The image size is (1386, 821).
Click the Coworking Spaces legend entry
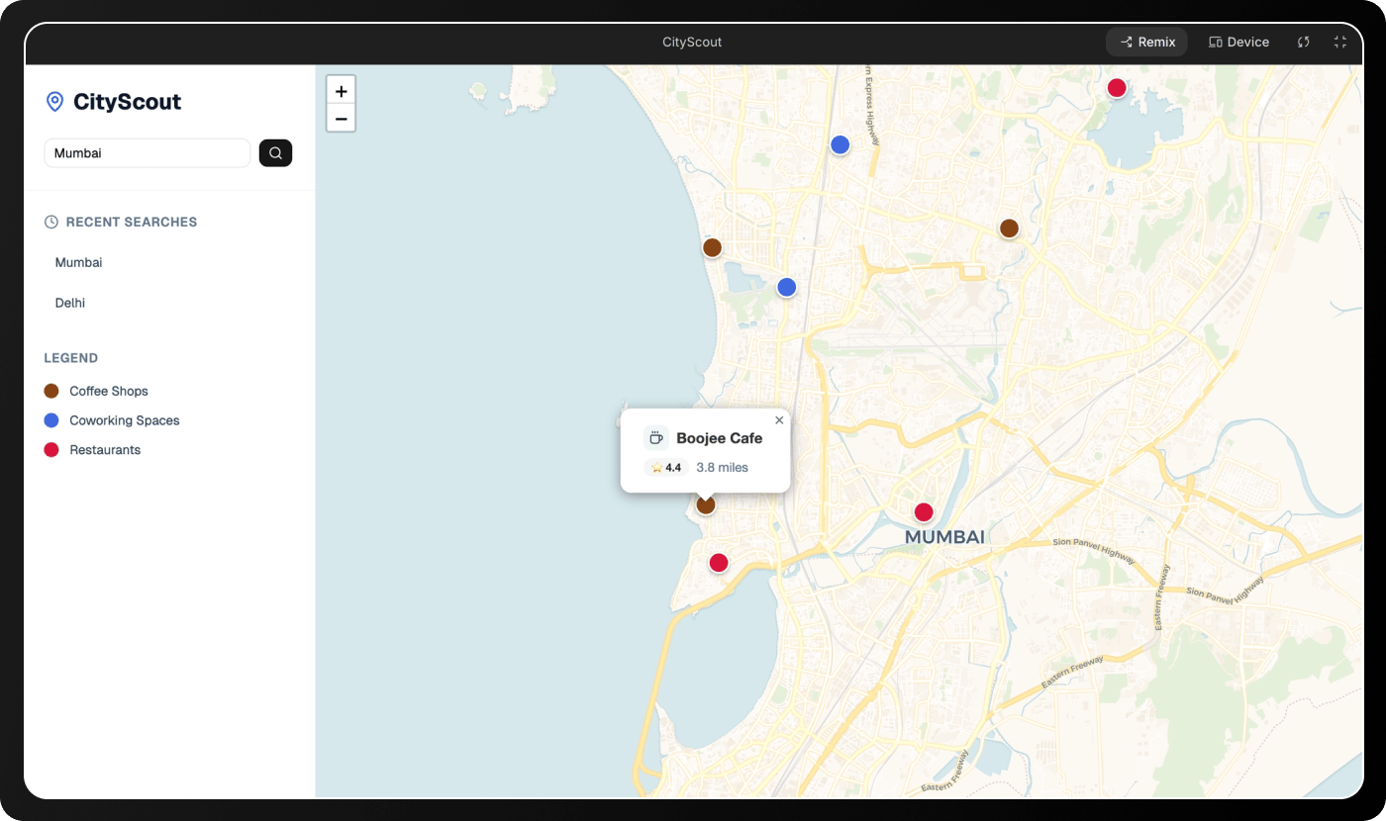124,420
